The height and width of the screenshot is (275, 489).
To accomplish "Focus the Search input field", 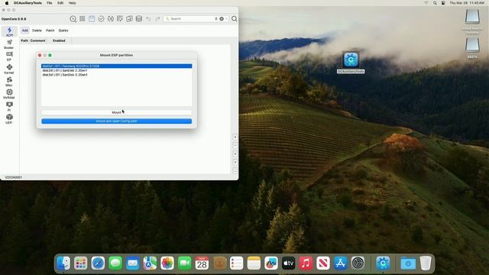I will click(x=192, y=18).
